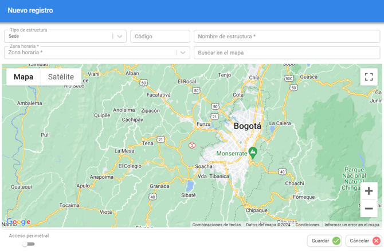Open the Condiciones link
The image size is (384, 252).
tap(307, 225)
